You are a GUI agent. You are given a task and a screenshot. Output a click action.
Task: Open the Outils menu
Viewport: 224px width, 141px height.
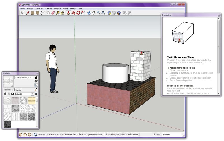point(66,9)
